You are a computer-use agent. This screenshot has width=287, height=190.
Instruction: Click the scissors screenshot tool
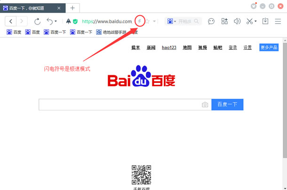click(x=249, y=21)
